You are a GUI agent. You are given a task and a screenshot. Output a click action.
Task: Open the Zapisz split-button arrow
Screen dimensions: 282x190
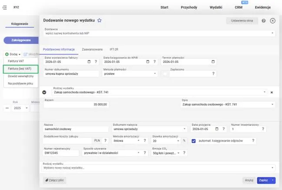(x=272, y=180)
